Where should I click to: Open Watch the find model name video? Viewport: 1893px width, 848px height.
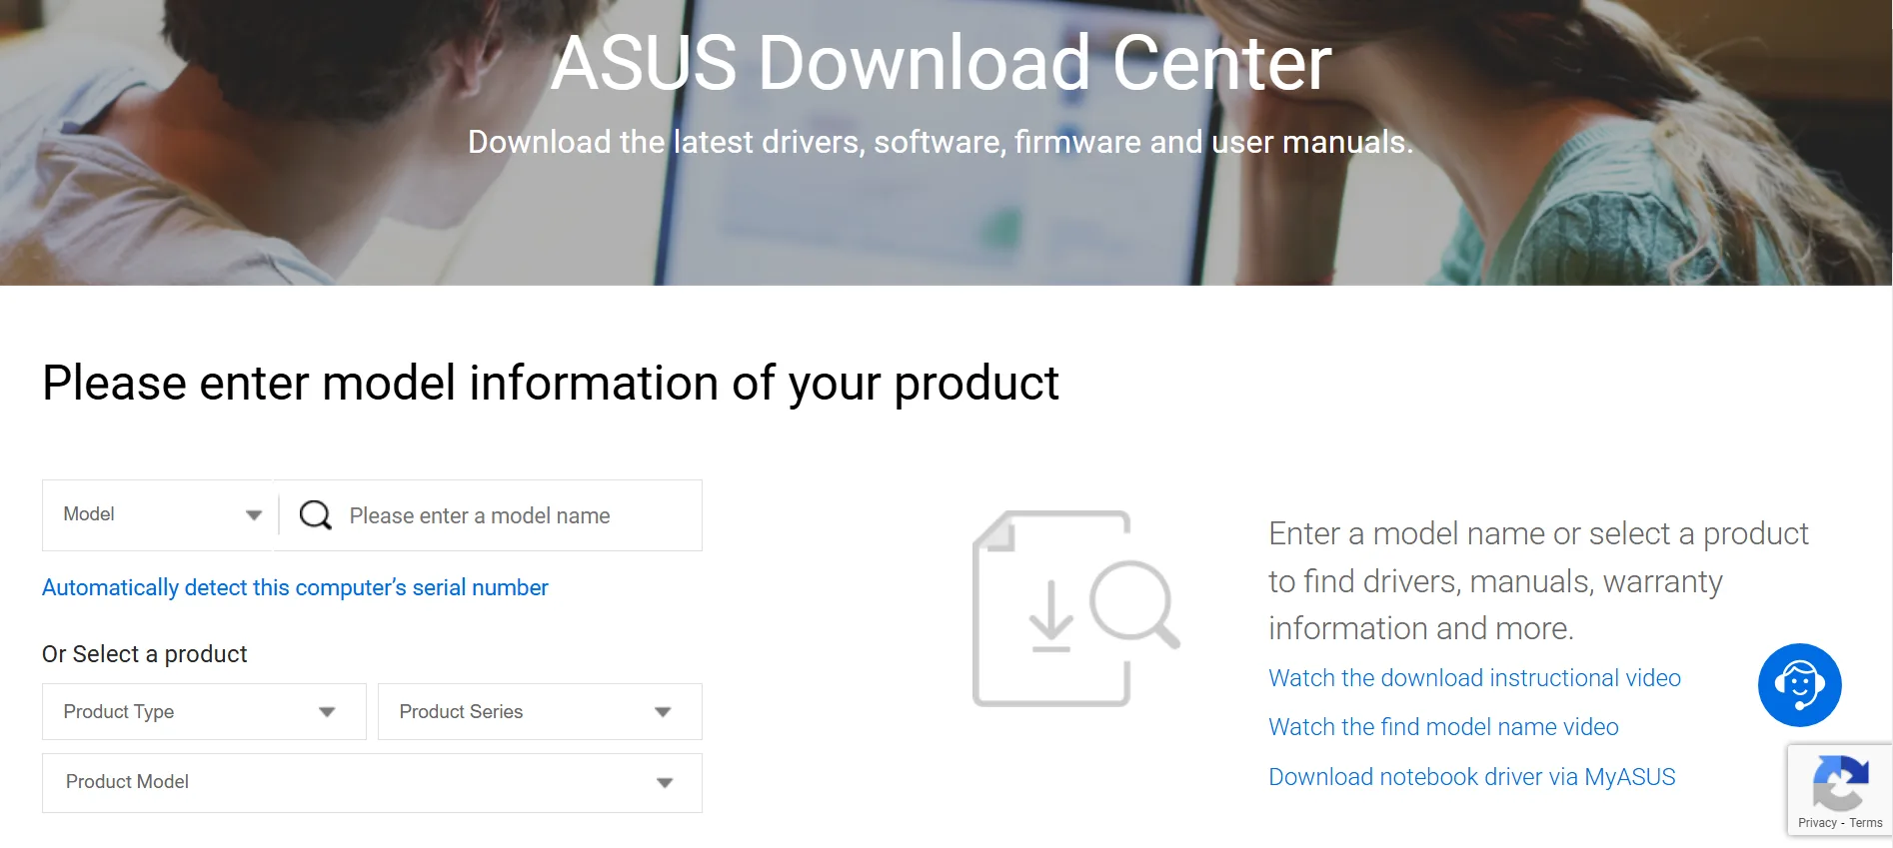point(1443,727)
